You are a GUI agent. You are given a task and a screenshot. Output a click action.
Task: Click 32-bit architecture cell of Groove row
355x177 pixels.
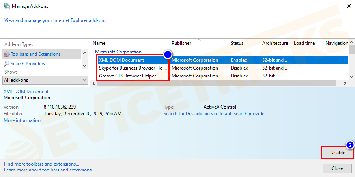coord(268,76)
